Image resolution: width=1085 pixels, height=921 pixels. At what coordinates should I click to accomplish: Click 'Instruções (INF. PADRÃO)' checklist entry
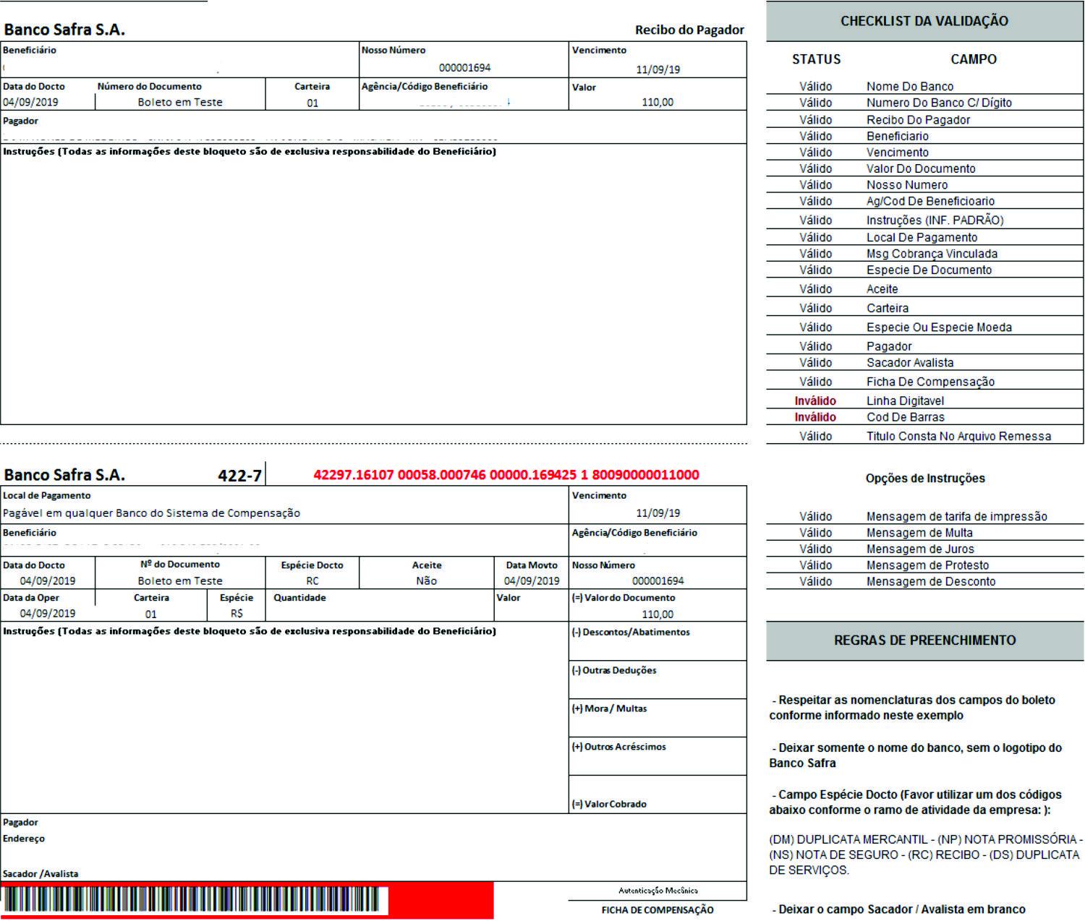tap(935, 220)
